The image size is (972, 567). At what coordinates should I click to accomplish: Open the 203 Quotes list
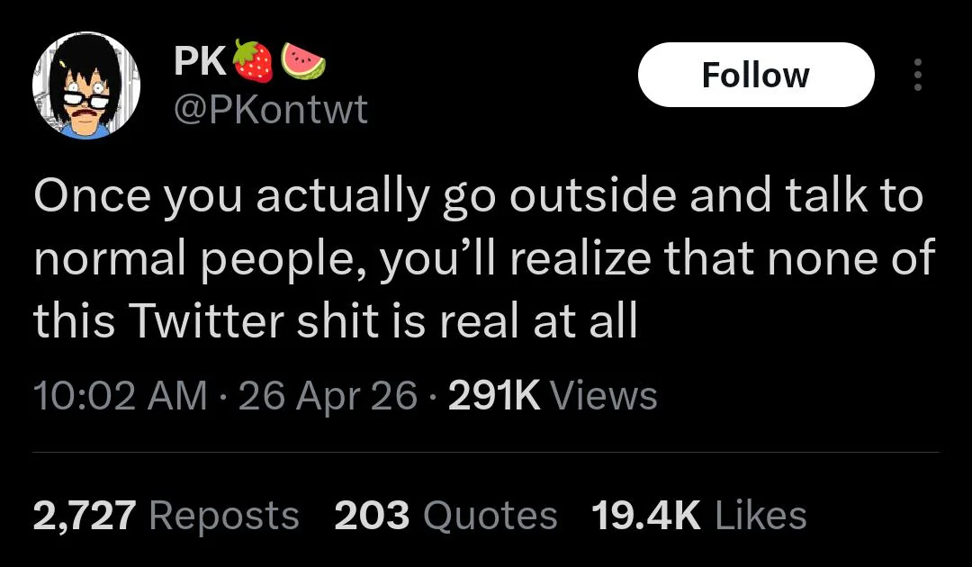pyautogui.click(x=445, y=516)
